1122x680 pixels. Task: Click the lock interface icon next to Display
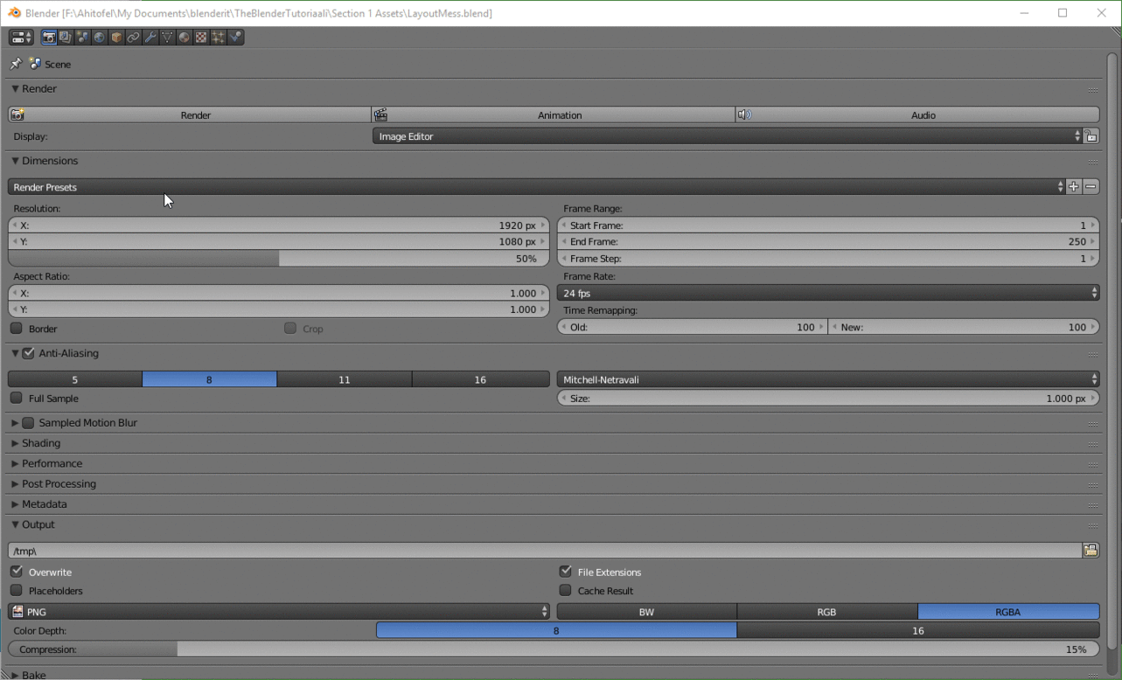point(1091,136)
